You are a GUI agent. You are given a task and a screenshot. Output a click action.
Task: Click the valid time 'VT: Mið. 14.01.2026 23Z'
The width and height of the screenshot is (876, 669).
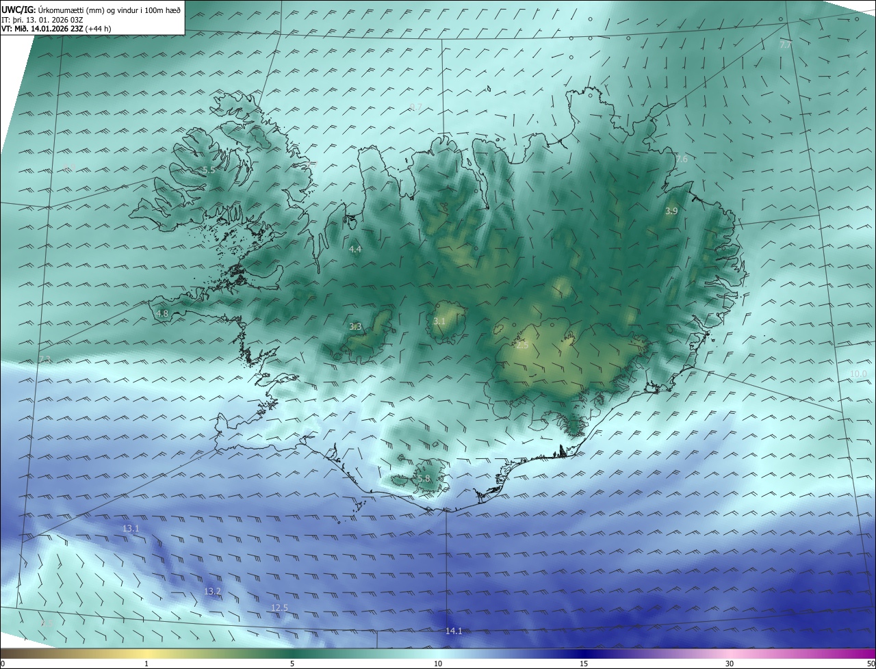point(42,29)
